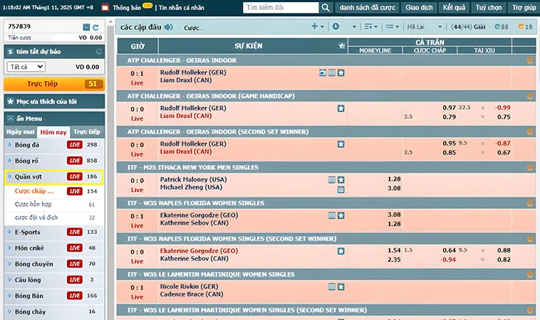
Task: Favorite Patrick Maloney vs Michael Zheng match
Action: [341, 180]
